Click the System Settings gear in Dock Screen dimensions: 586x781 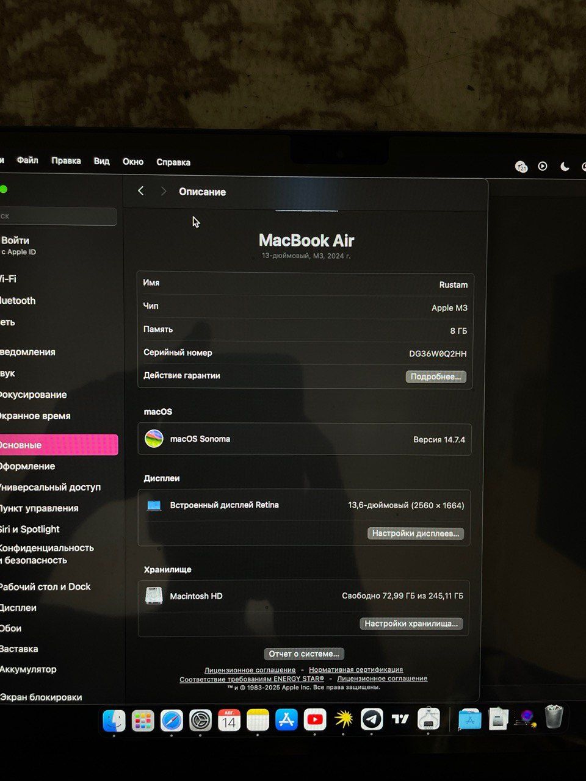[x=200, y=721]
